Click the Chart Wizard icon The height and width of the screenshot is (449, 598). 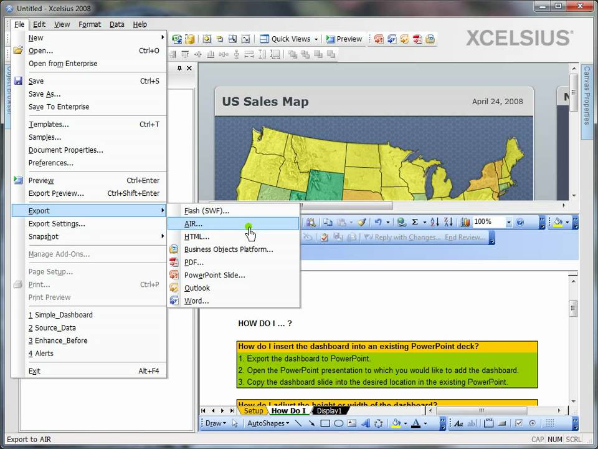465,222
